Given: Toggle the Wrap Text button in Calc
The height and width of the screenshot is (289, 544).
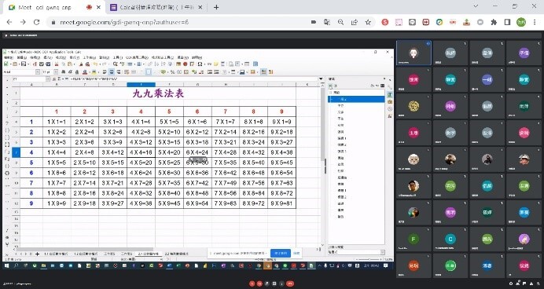Looking at the screenshot, I should pos(126,71).
